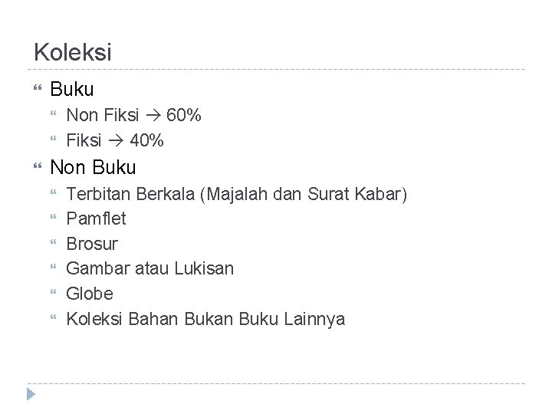Click the bullet icon beside Non Buku

(38, 166)
